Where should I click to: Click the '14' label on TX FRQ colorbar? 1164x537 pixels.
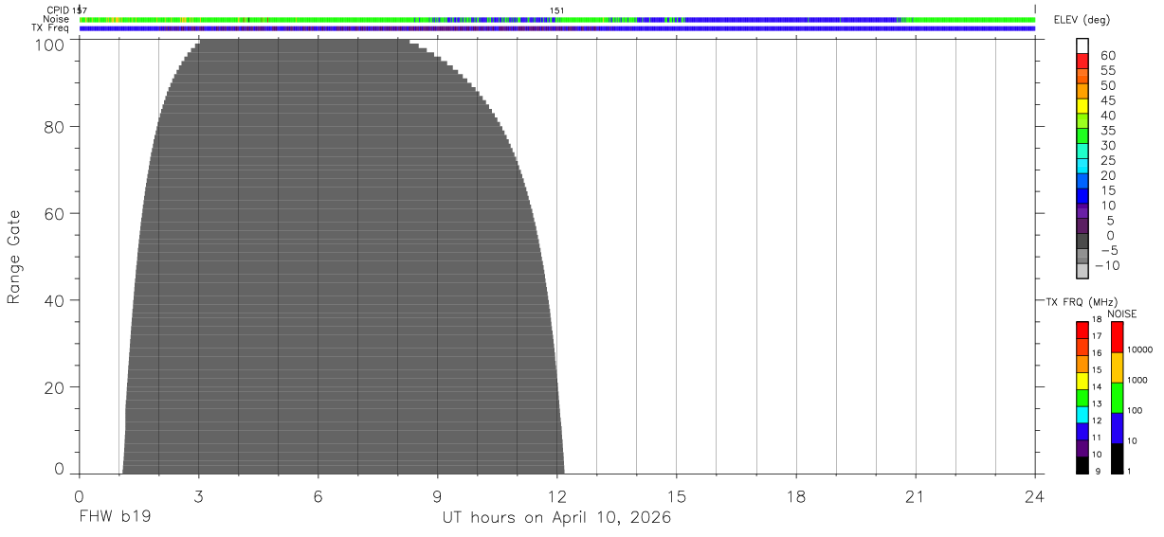point(1097,386)
